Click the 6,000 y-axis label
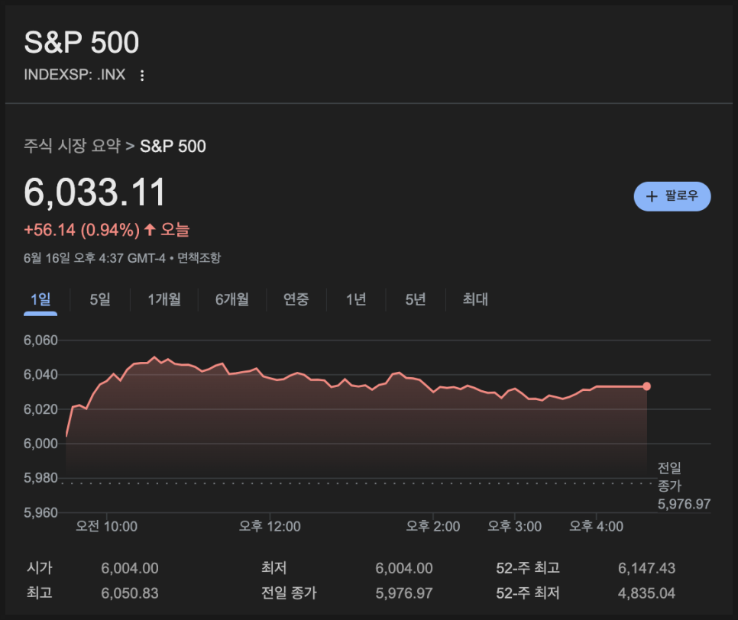 (x=41, y=444)
